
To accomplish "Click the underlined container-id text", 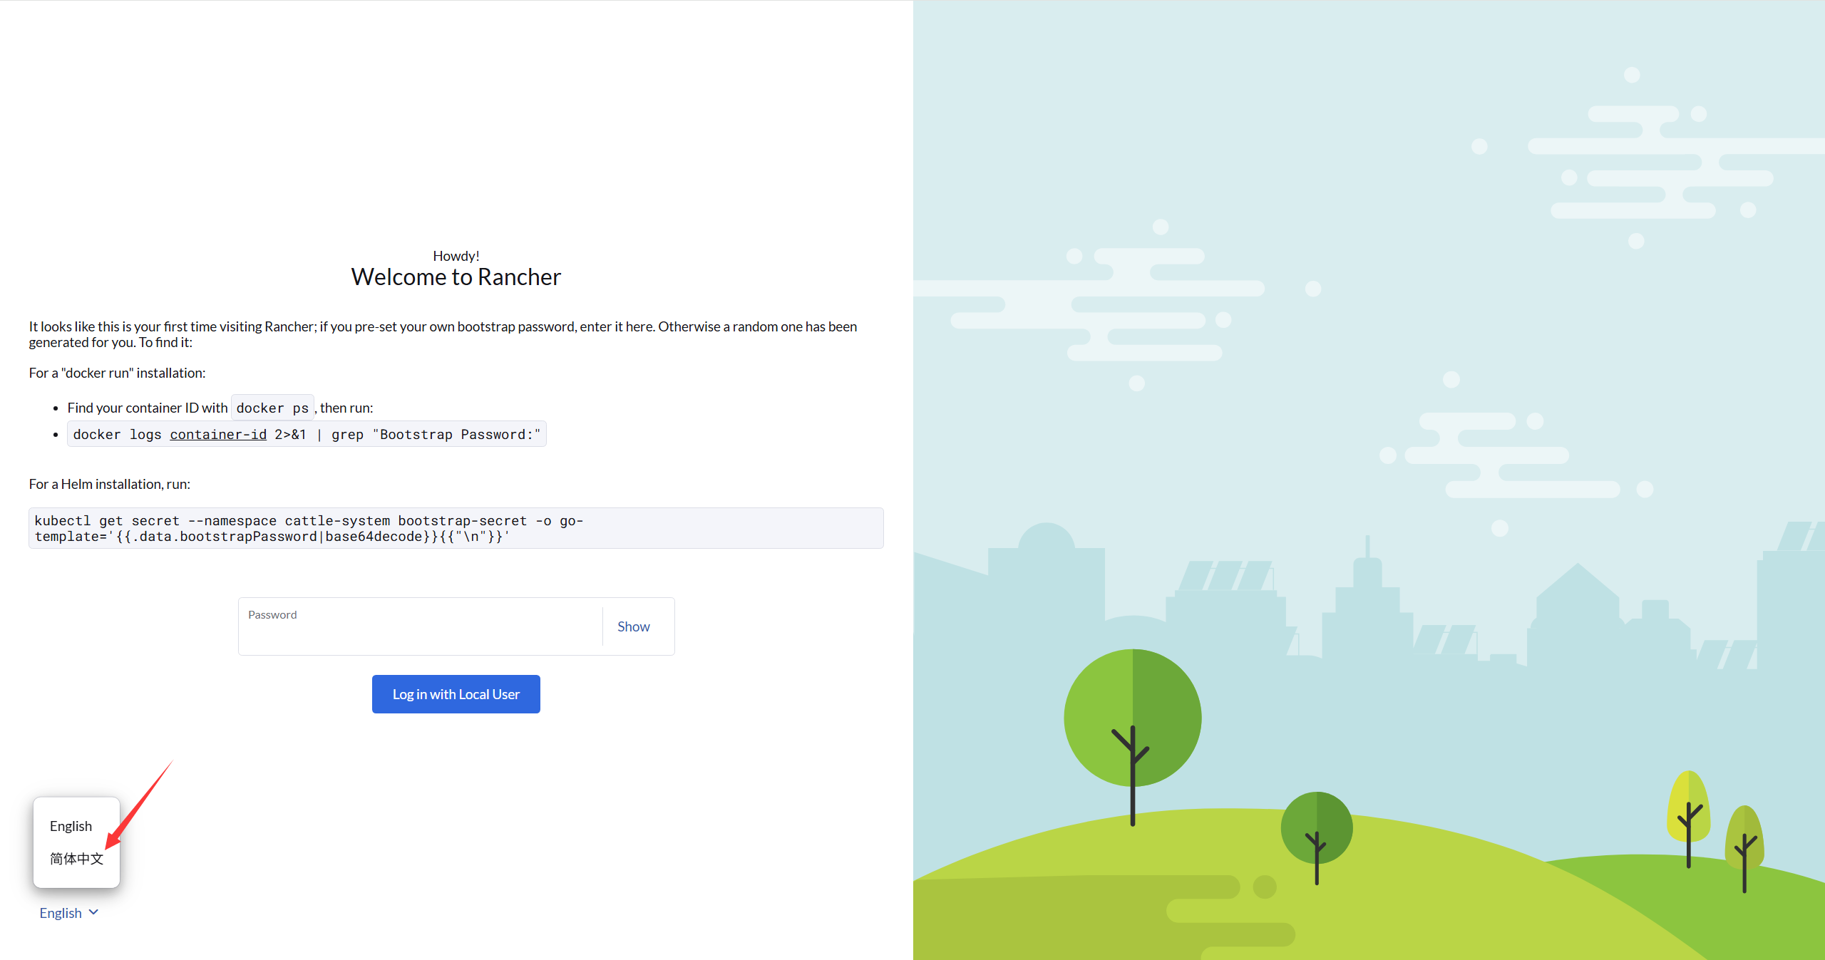I will 218,434.
